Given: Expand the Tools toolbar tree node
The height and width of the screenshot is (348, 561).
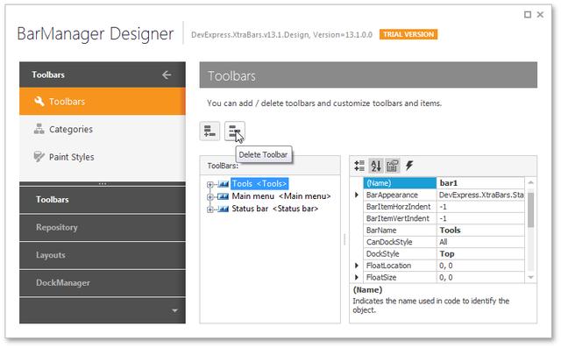Looking at the screenshot, I should coord(210,185).
